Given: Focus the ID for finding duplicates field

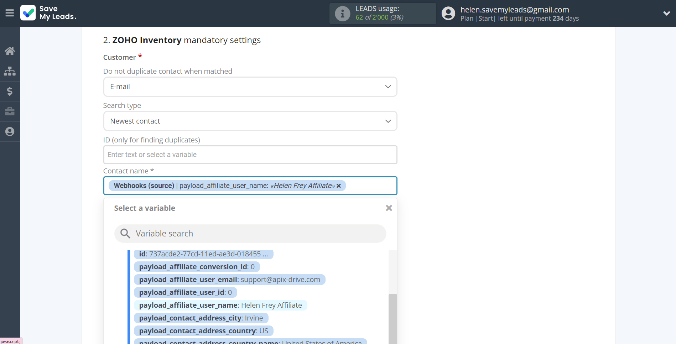Looking at the screenshot, I should coord(250,155).
